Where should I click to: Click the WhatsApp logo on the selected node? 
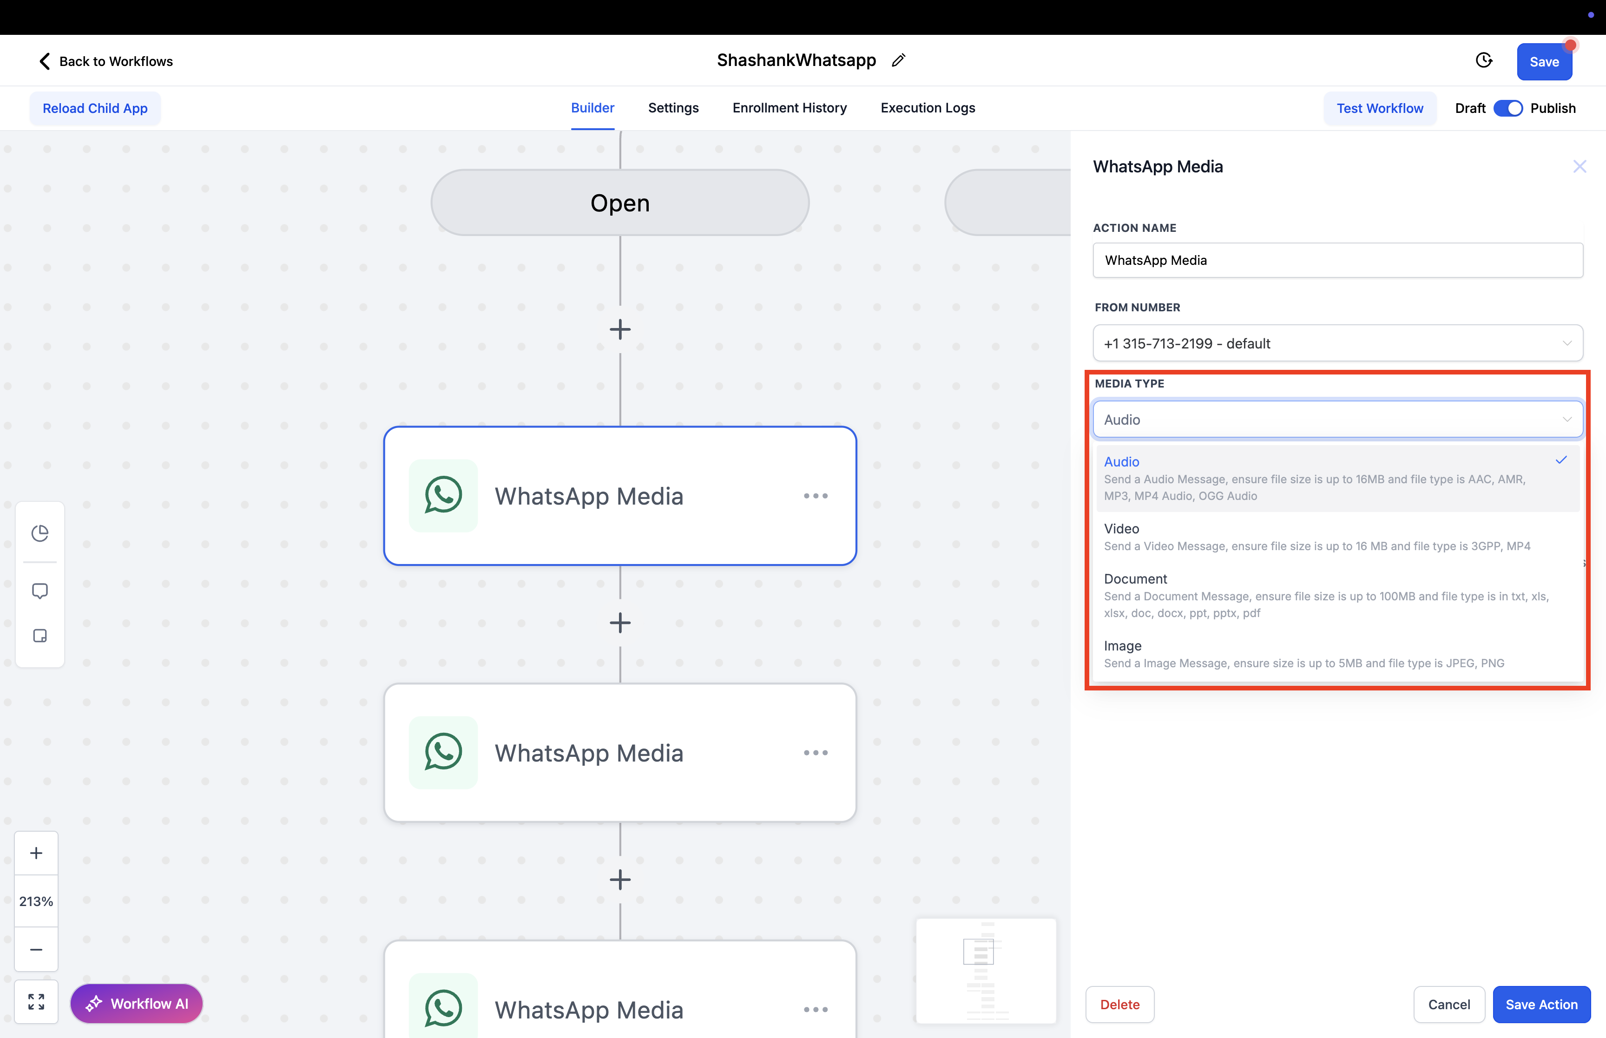click(443, 495)
